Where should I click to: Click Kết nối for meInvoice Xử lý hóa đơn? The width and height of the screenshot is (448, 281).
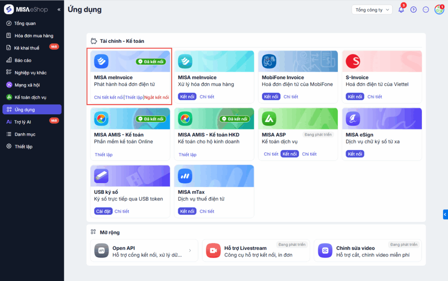point(187,97)
